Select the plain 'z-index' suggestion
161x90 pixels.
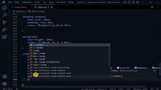(x=70, y=48)
